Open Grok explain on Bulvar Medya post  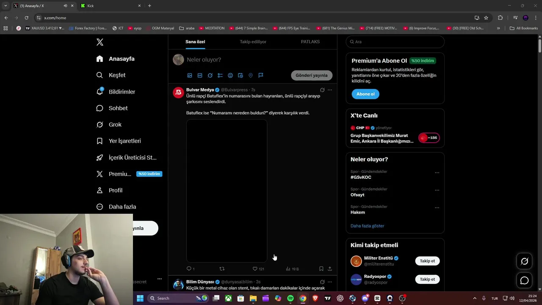322,90
